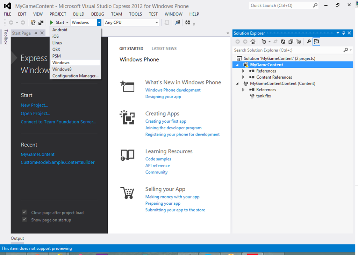Viewport: 358px width, 255px height.
Task: Click the Navigate Backward arrow in main toolbar
Action: point(11,22)
